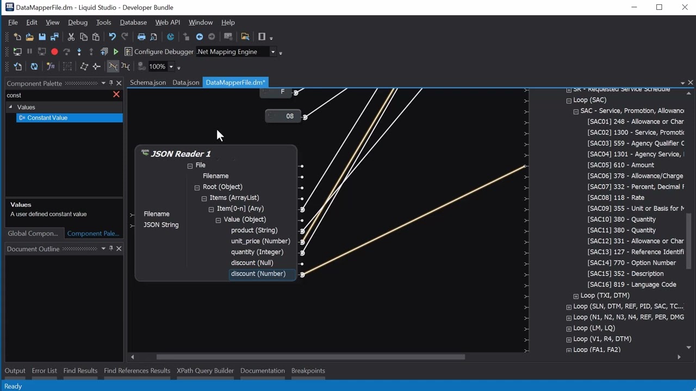Collapse the File node in JSON Reader 1
This screenshot has width=696, height=391.
tap(190, 166)
